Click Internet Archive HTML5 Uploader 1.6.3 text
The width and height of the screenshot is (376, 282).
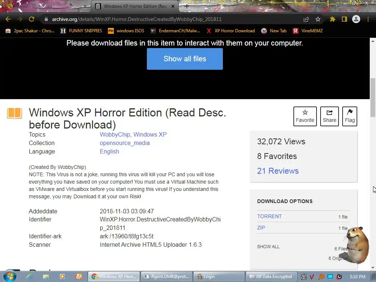click(x=151, y=245)
